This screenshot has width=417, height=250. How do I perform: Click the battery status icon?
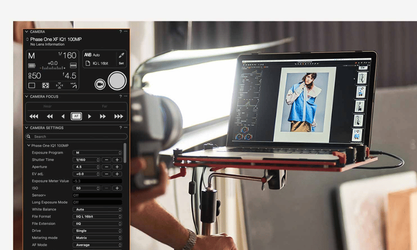pos(31,65)
